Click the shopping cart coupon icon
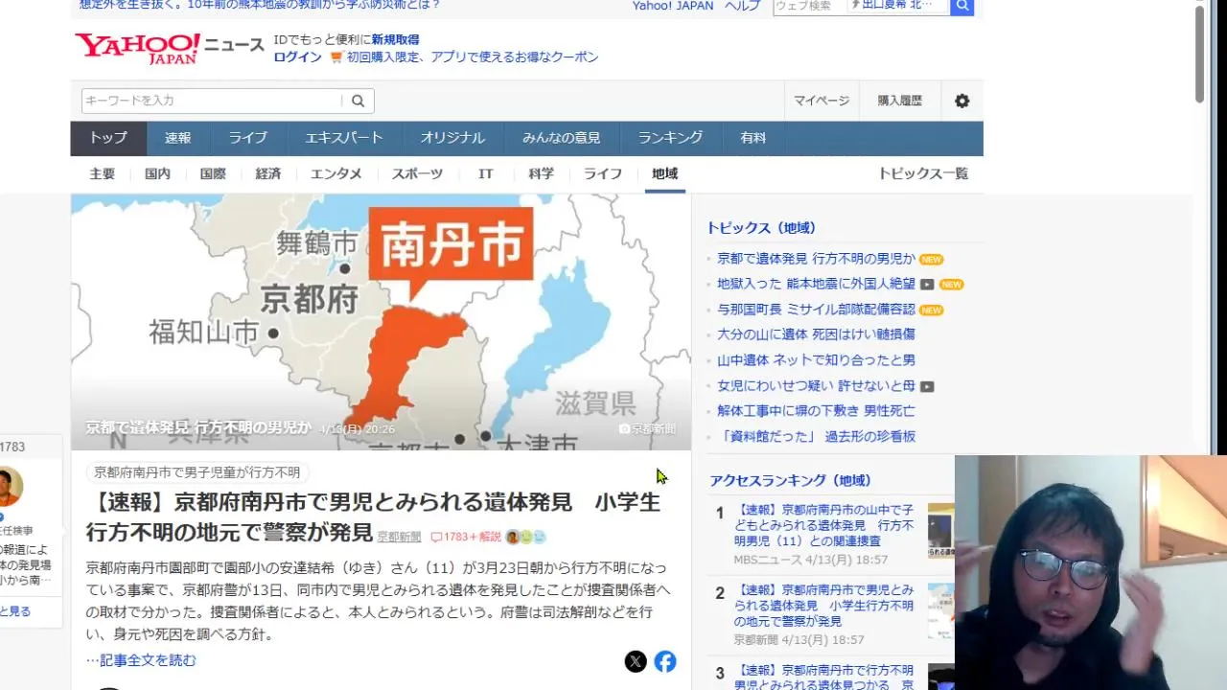This screenshot has height=690, width=1227. (336, 57)
